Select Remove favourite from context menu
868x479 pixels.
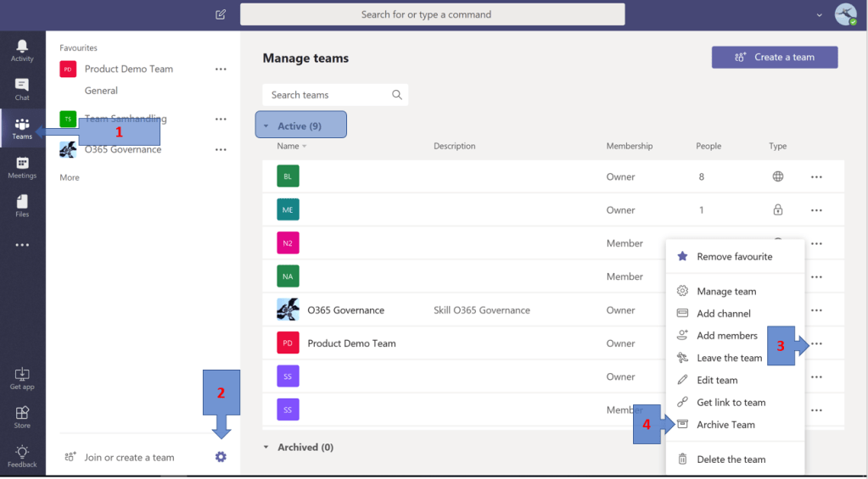[x=735, y=257]
